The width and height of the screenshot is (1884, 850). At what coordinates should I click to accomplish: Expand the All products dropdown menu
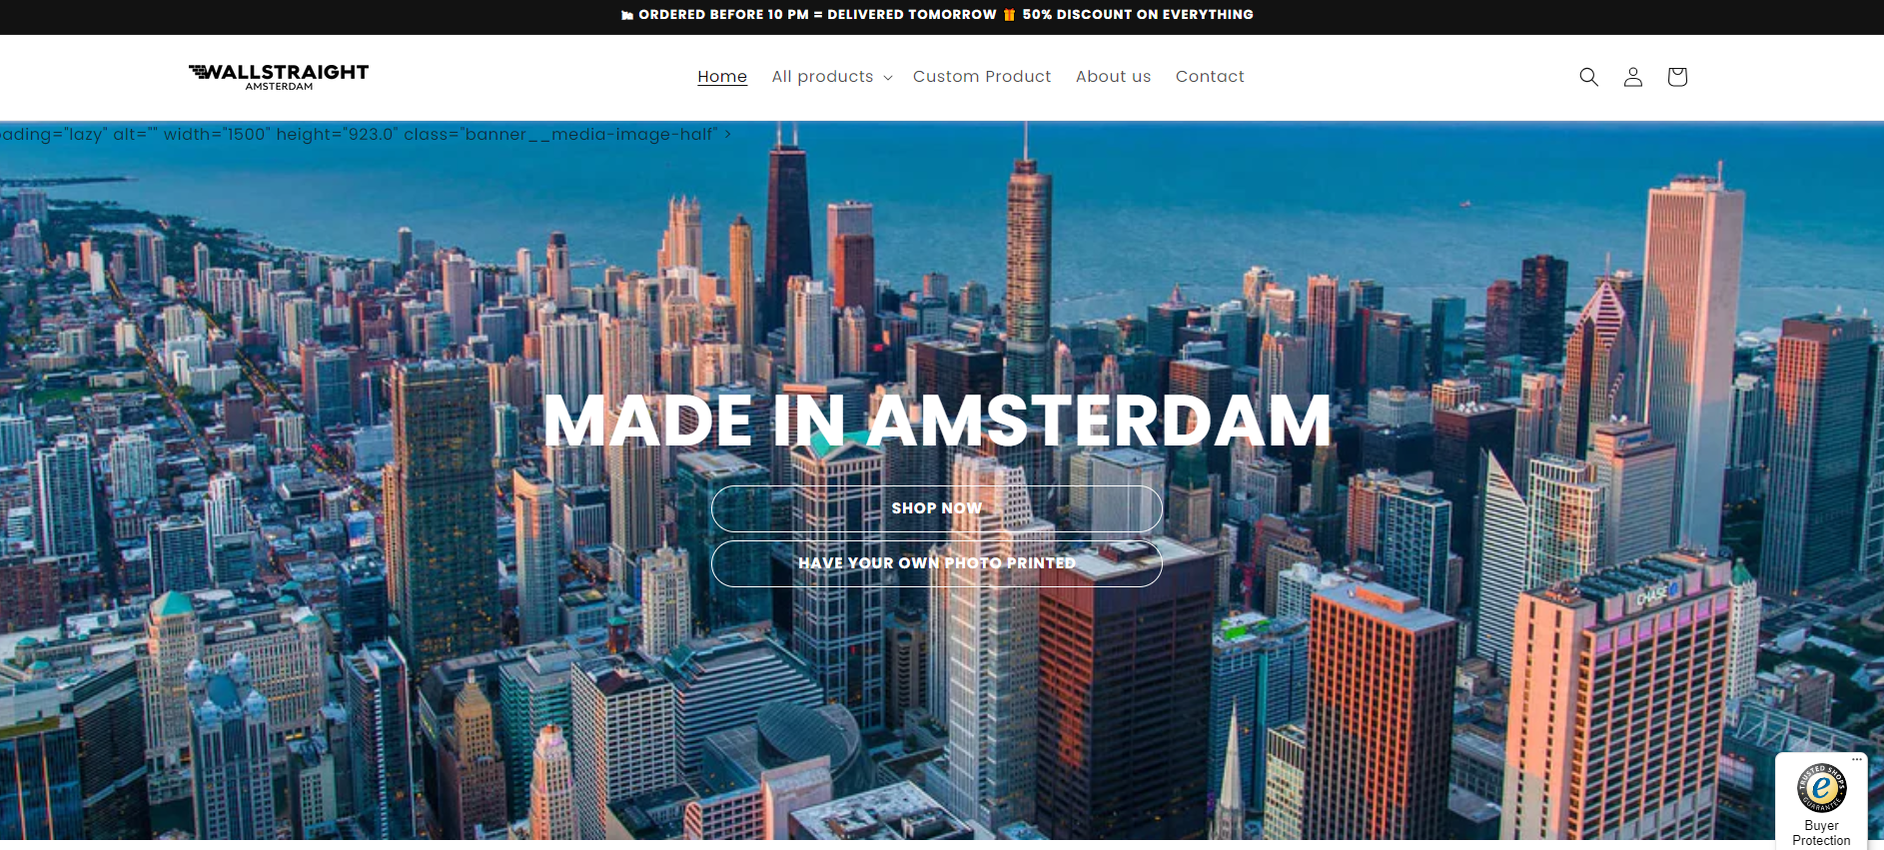pos(822,77)
